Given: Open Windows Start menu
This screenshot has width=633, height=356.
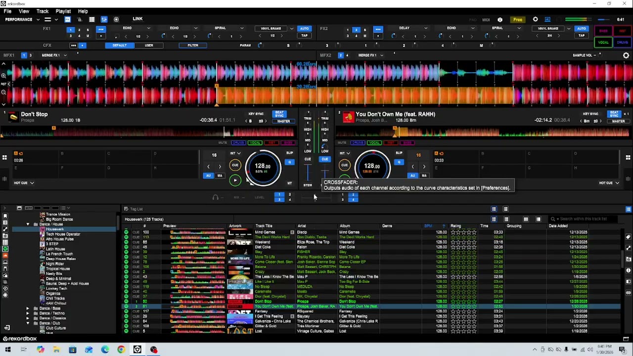Looking at the screenshot, I should tap(7, 350).
